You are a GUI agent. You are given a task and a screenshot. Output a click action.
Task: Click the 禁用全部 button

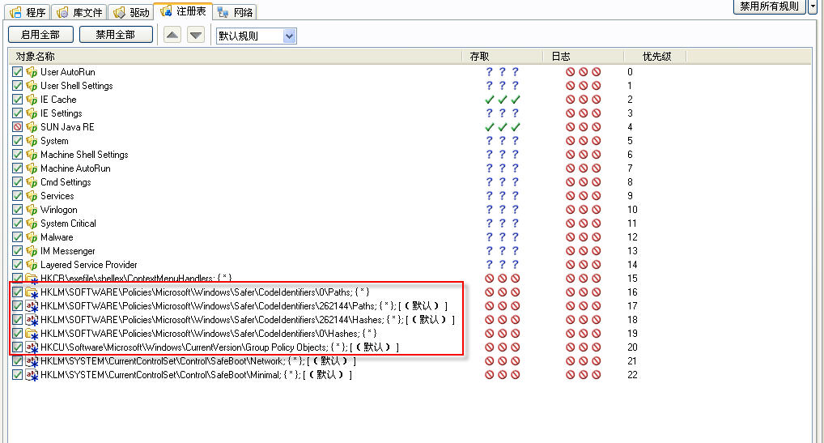[116, 35]
